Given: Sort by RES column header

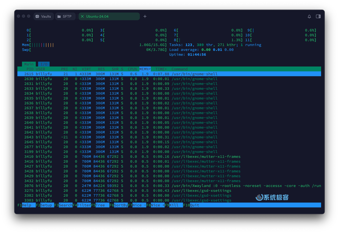Looking at the screenshot, I should tap(101, 69).
